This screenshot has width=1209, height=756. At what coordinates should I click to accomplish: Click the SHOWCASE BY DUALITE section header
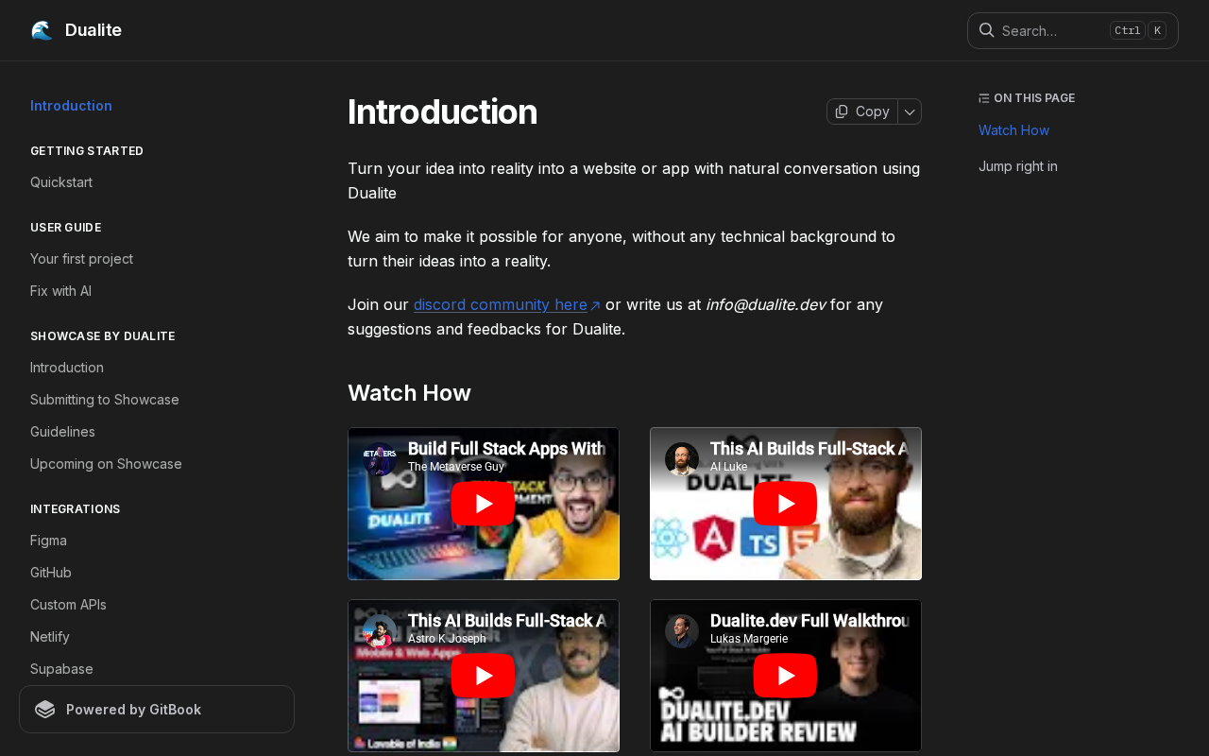[103, 336]
